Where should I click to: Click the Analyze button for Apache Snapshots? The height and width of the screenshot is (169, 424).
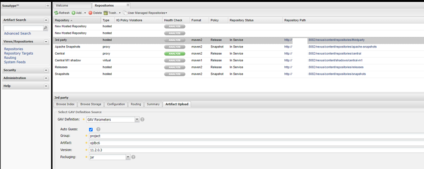pyautogui.click(x=174, y=47)
